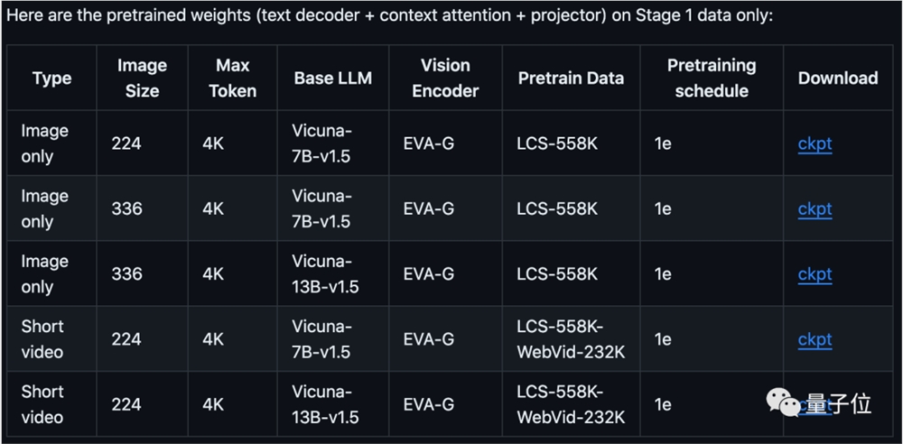Open ckpt link for 224 Image only row
Image resolution: width=903 pixels, height=444 pixels.
pyautogui.click(x=815, y=143)
